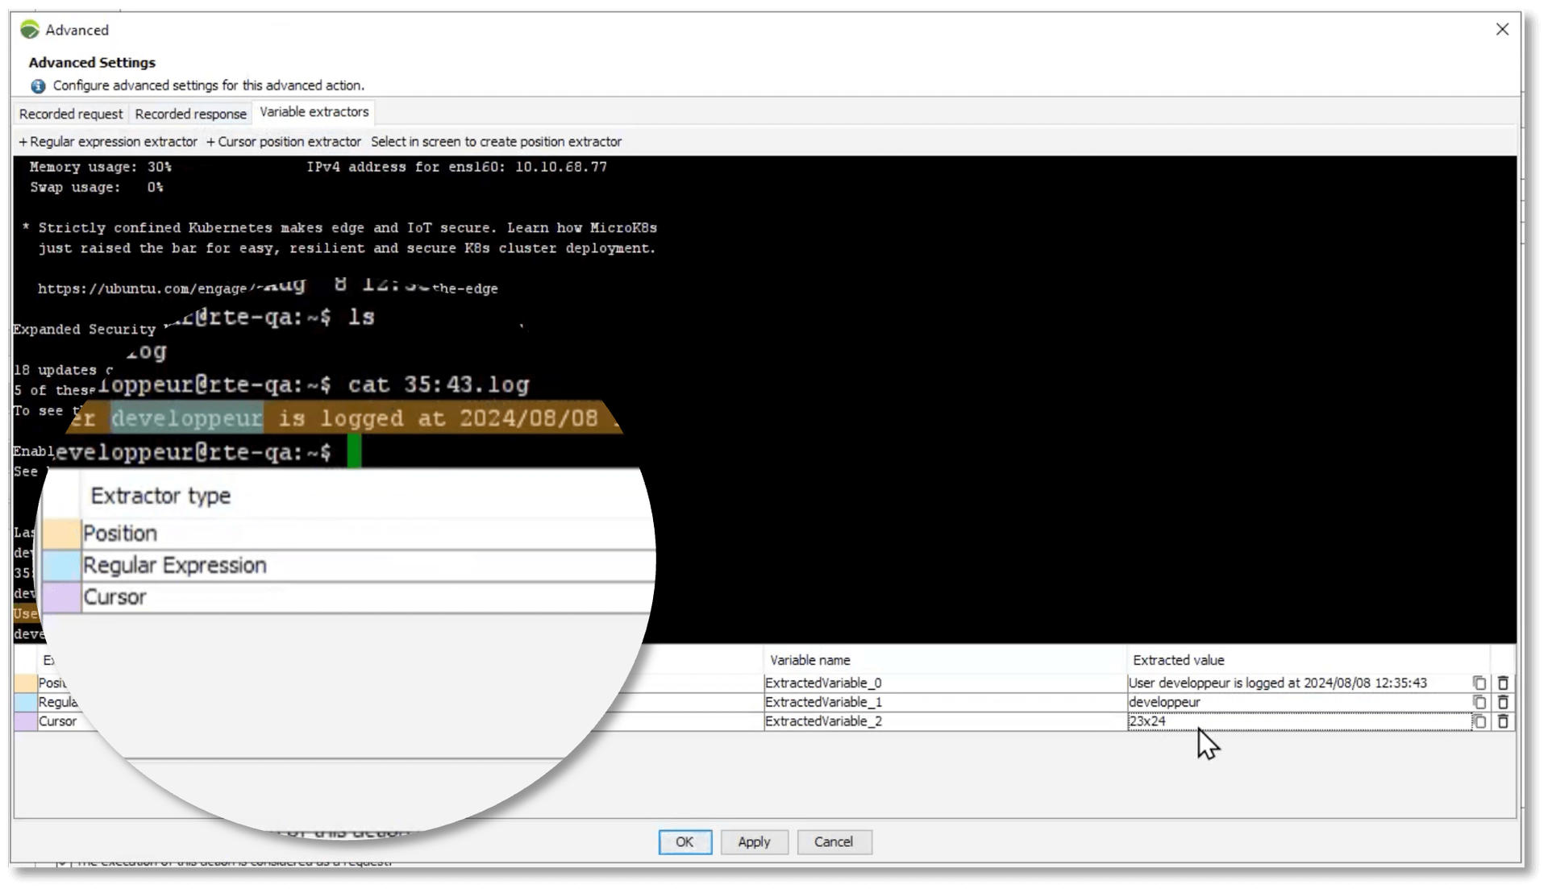Select the Cursor extractor color swatch
Screen dimensions: 1548x889
click(60, 597)
